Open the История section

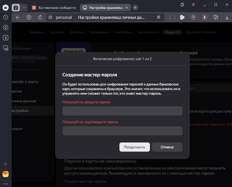click(x=77, y=32)
